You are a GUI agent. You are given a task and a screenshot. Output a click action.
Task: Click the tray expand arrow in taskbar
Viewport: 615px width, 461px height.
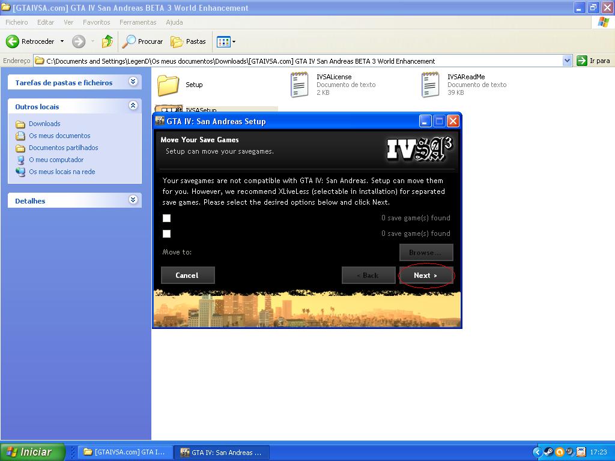click(538, 452)
